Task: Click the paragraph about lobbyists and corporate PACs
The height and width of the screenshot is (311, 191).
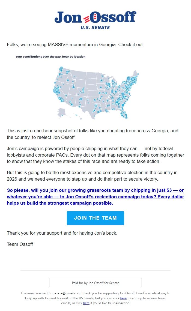Action: click(95, 155)
